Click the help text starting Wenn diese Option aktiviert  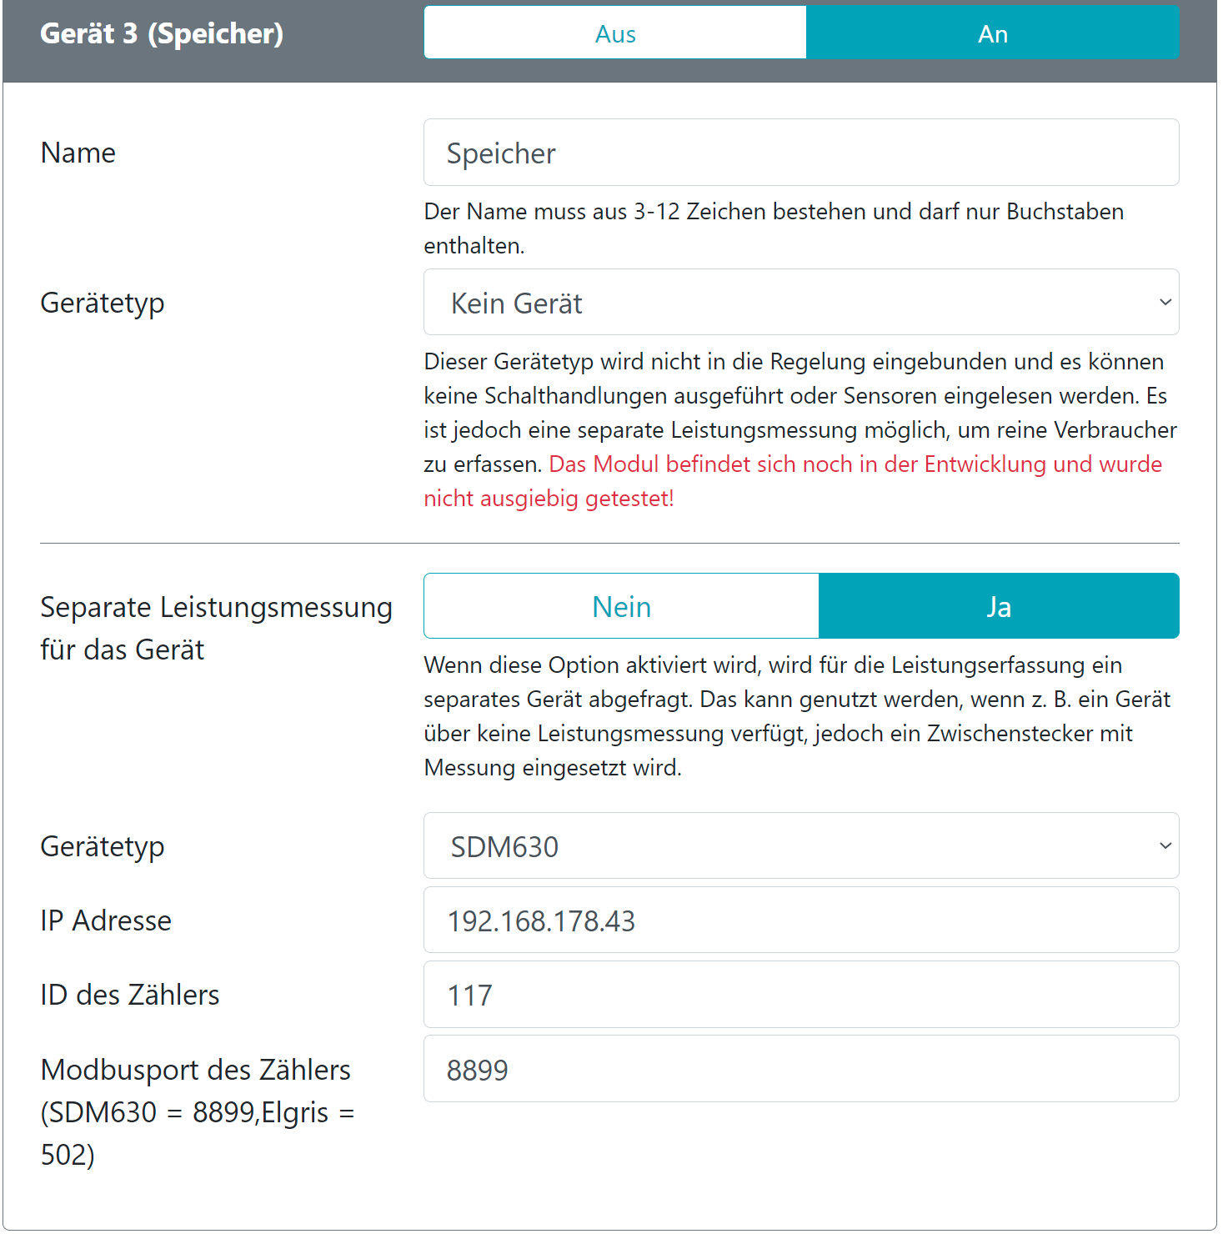[x=797, y=716]
